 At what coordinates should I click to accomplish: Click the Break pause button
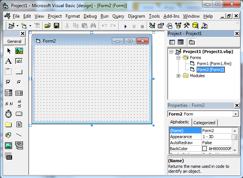coord(134,26)
